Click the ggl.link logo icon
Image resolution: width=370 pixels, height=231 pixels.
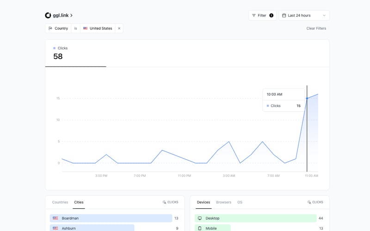[x=48, y=15]
